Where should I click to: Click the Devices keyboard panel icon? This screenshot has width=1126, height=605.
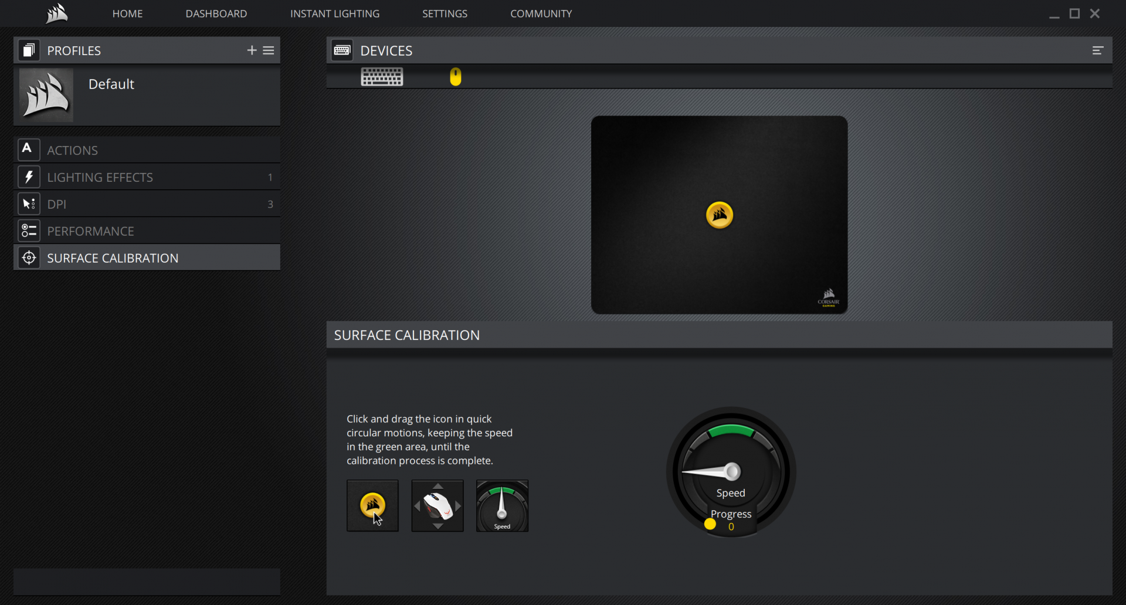[x=342, y=50]
